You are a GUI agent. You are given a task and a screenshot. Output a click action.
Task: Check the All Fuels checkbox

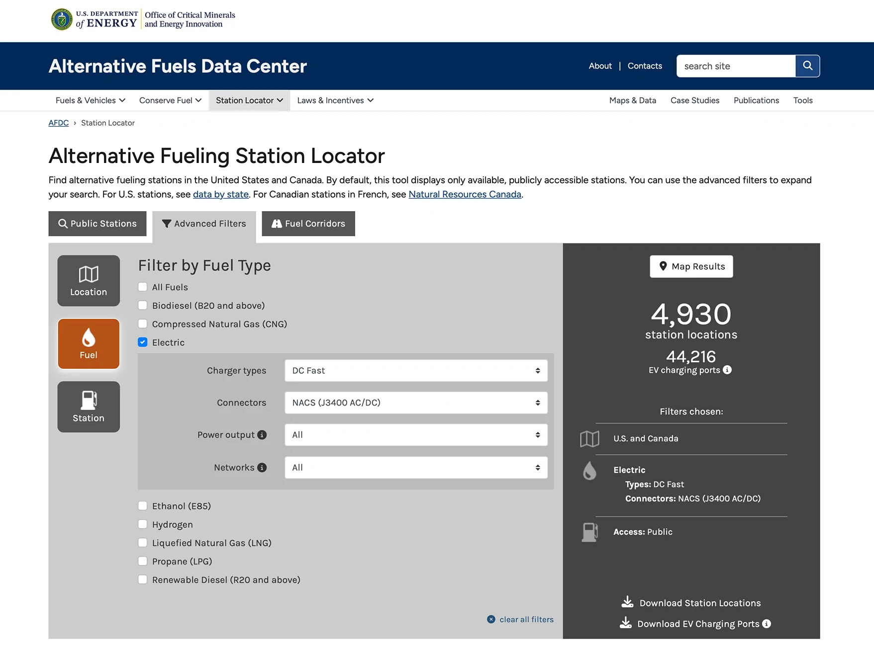coord(143,287)
